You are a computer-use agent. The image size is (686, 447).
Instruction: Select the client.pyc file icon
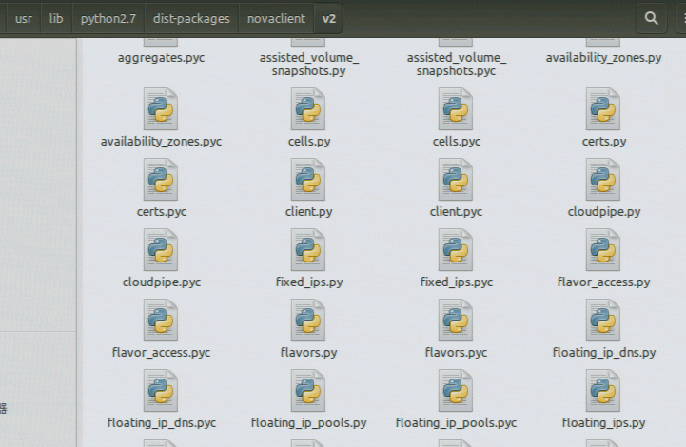pos(456,180)
